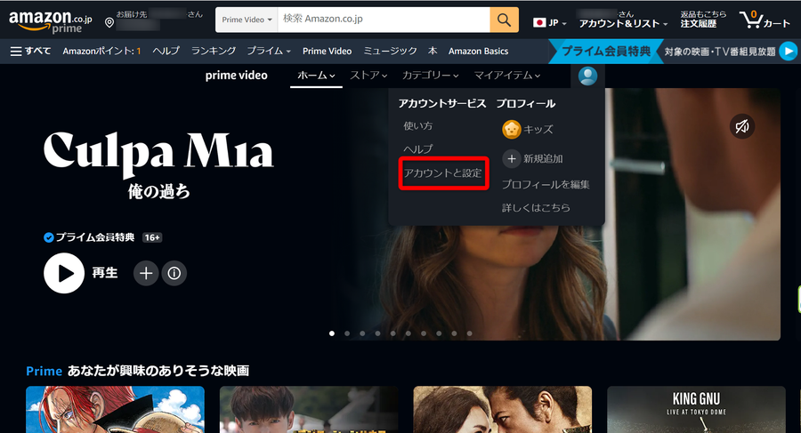Expand the ホーム dropdown tab
This screenshot has height=433, width=801.
[x=316, y=76]
